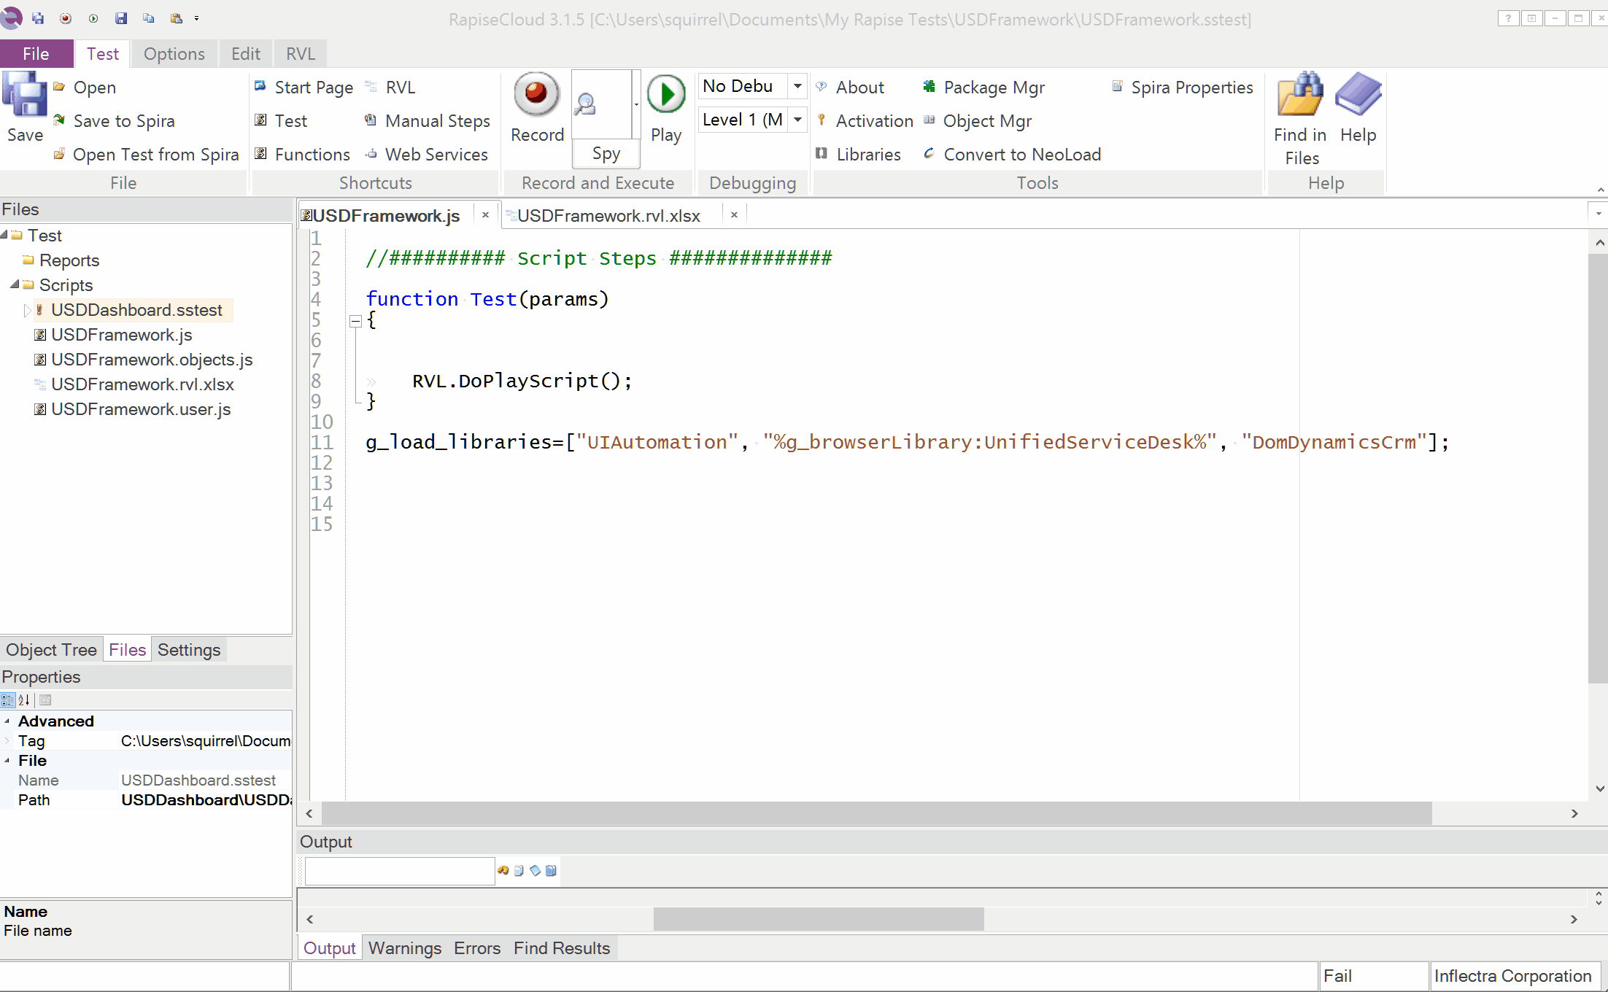The width and height of the screenshot is (1608, 992).
Task: Collapse the function code fold marker
Action: pos(355,321)
